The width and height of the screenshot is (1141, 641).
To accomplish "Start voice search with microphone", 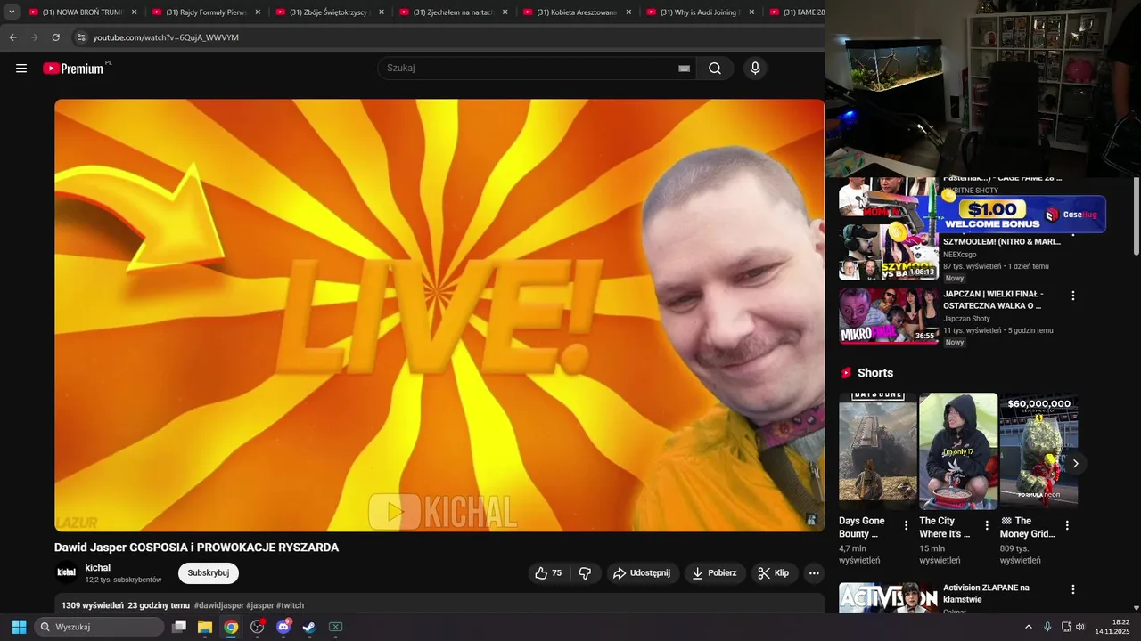I will pos(755,69).
